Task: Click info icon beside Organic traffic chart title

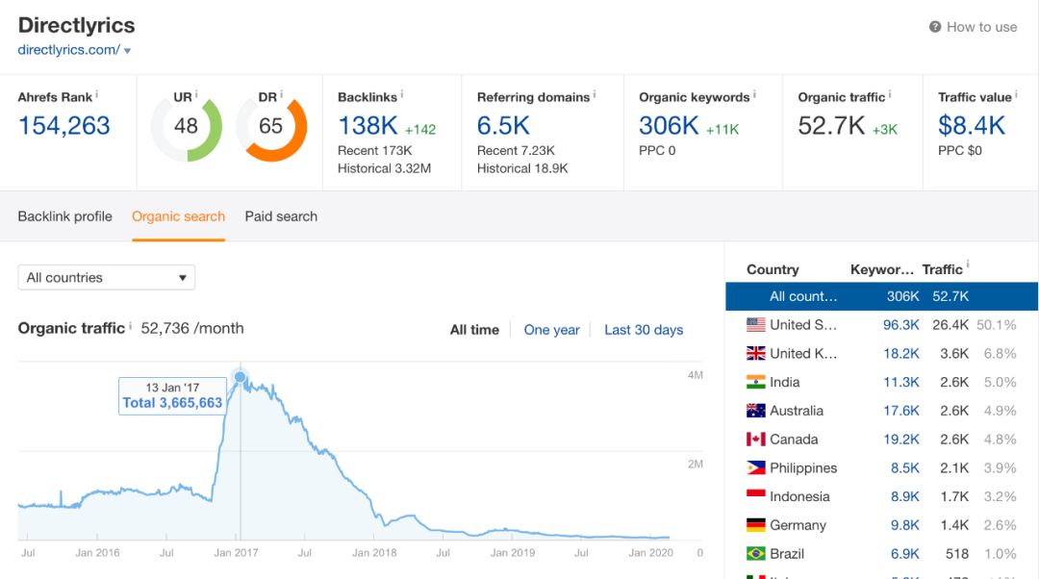Action: [x=131, y=327]
